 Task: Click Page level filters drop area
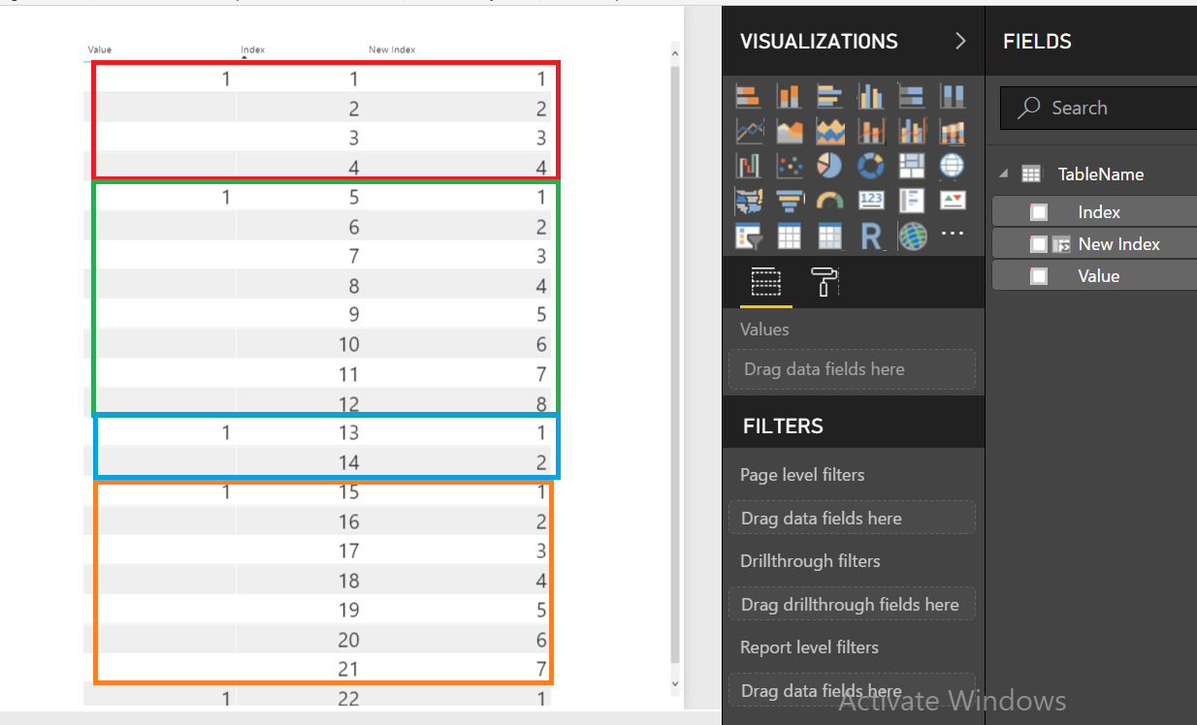click(x=852, y=518)
